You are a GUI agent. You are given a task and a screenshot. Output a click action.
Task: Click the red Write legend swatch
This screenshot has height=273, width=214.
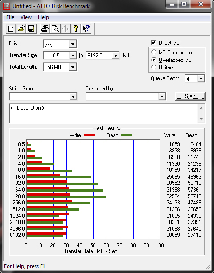click(90, 135)
